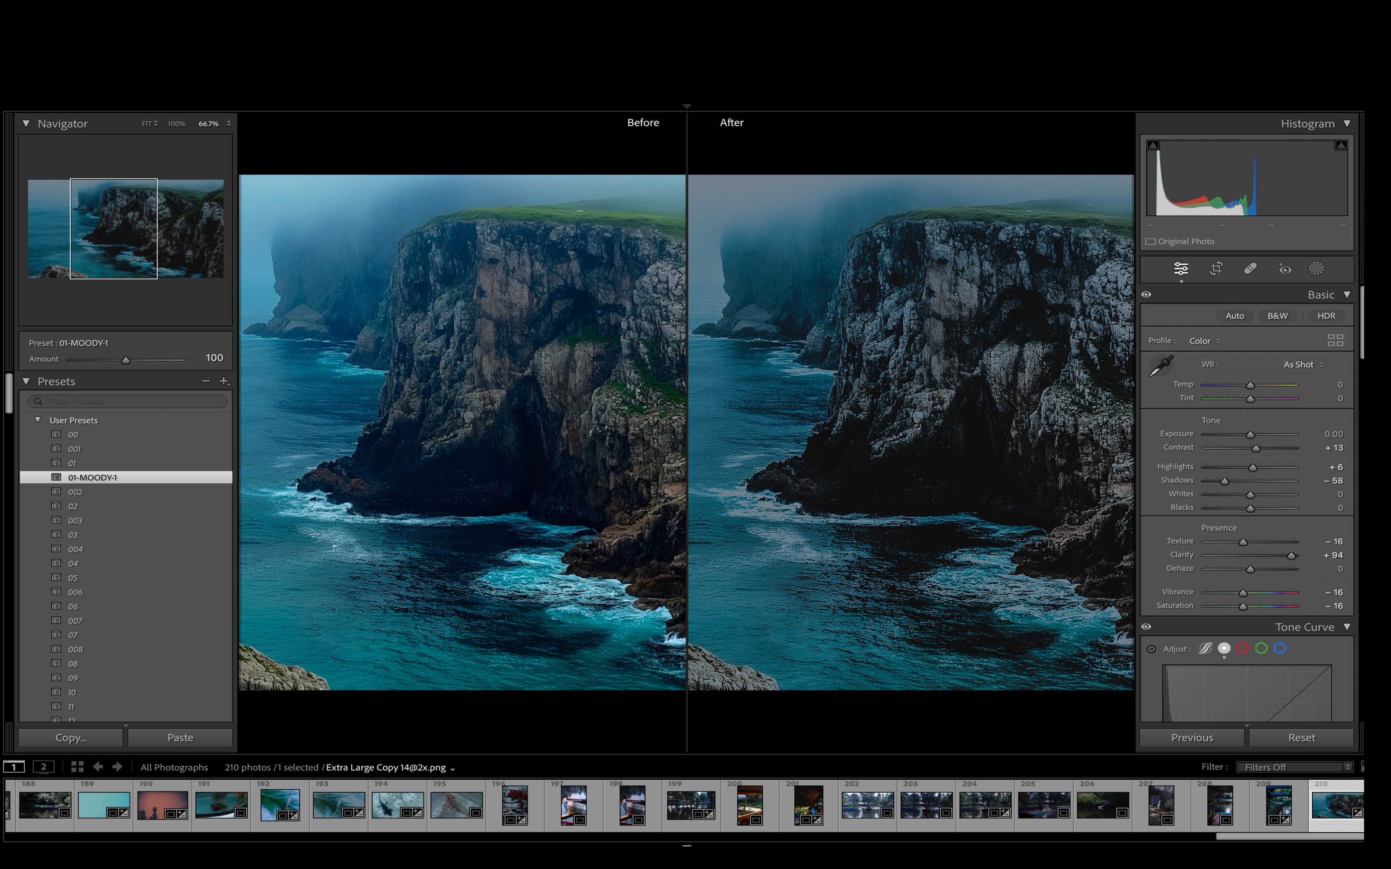
Task: Set Navigator zoom to 100%
Action: (x=176, y=123)
